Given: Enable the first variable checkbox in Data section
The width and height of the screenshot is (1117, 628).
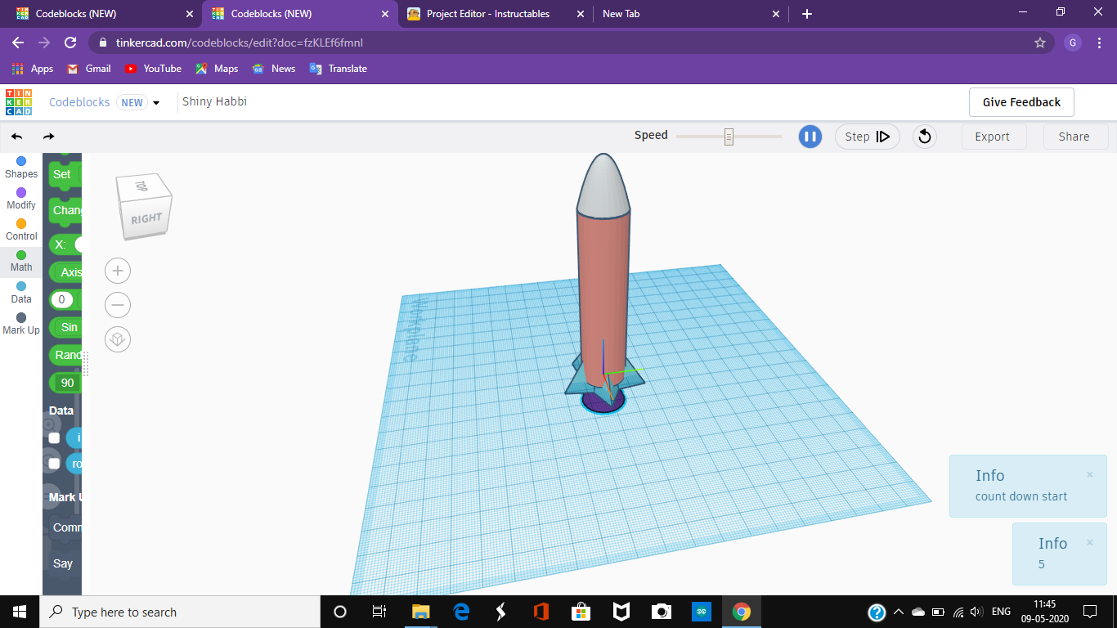Looking at the screenshot, I should tap(54, 437).
